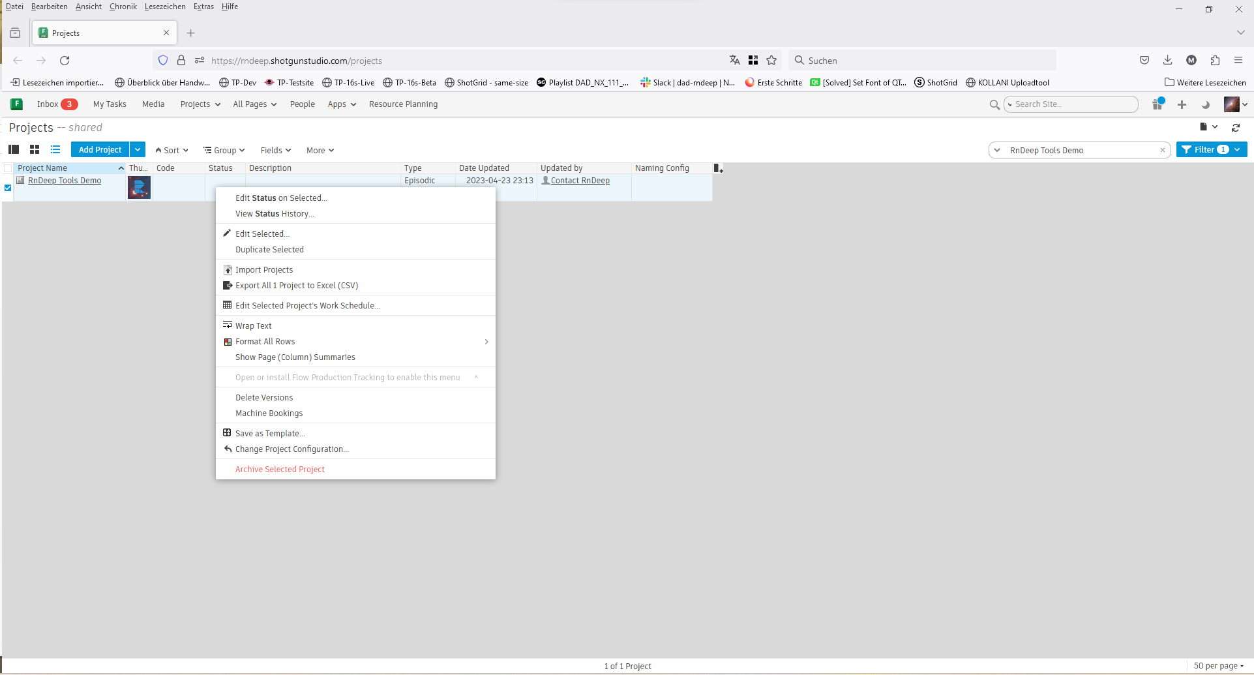Choose Archive Selected Project from context menu
Viewport: 1254px width, 675px height.
coord(280,470)
